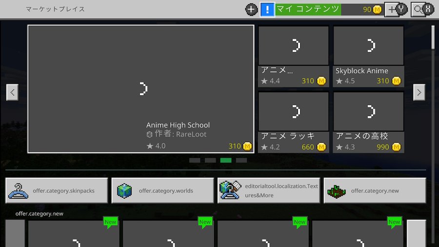Open the アニメ ラッキ offer card
Image resolution: width=439 pixels, height=247 pixels.
pos(294,123)
